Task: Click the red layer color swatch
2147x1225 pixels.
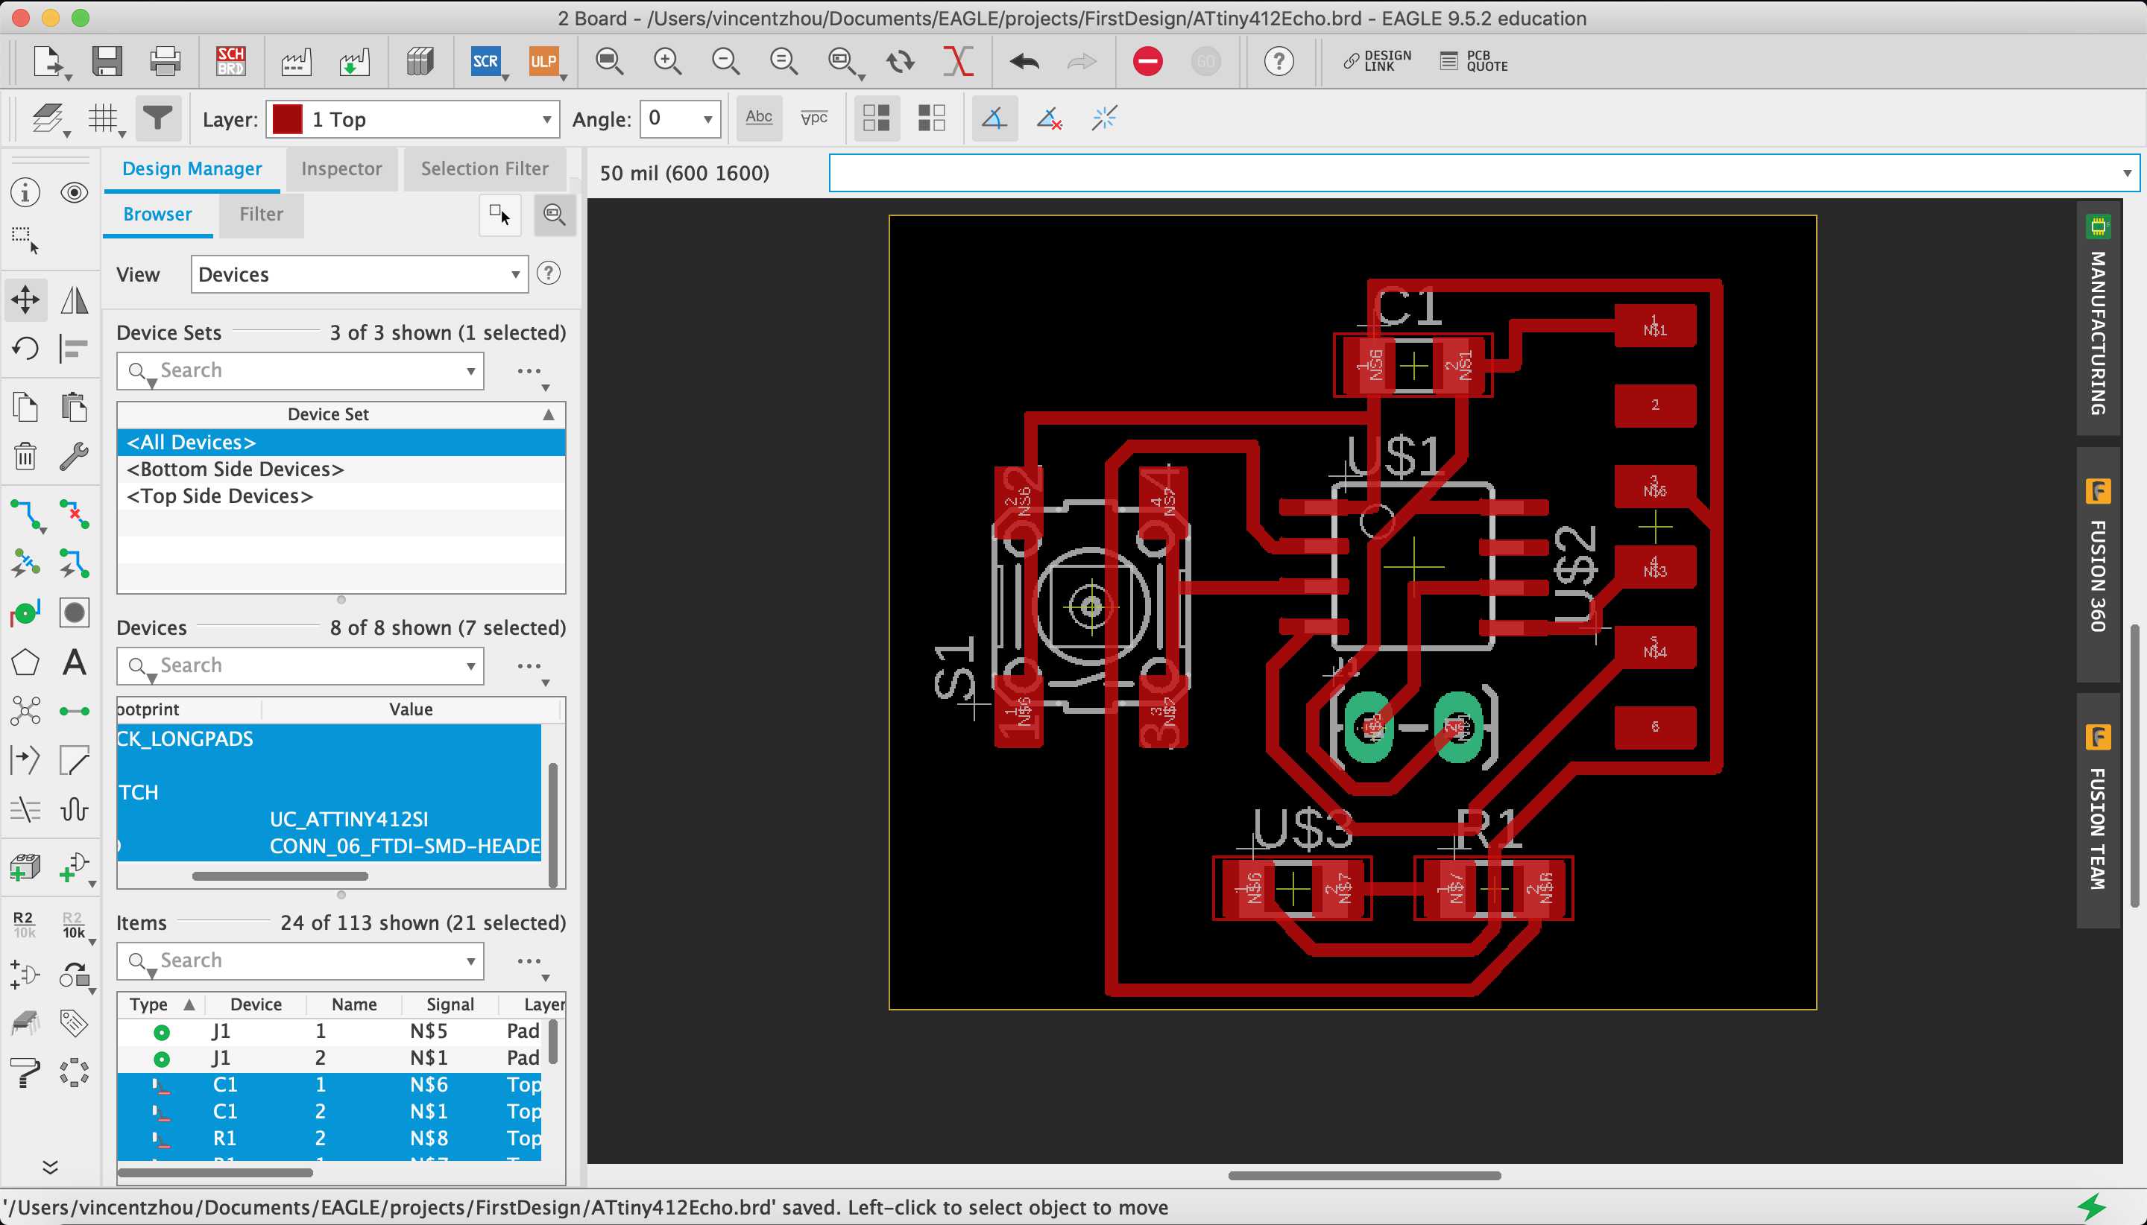Action: point(287,119)
